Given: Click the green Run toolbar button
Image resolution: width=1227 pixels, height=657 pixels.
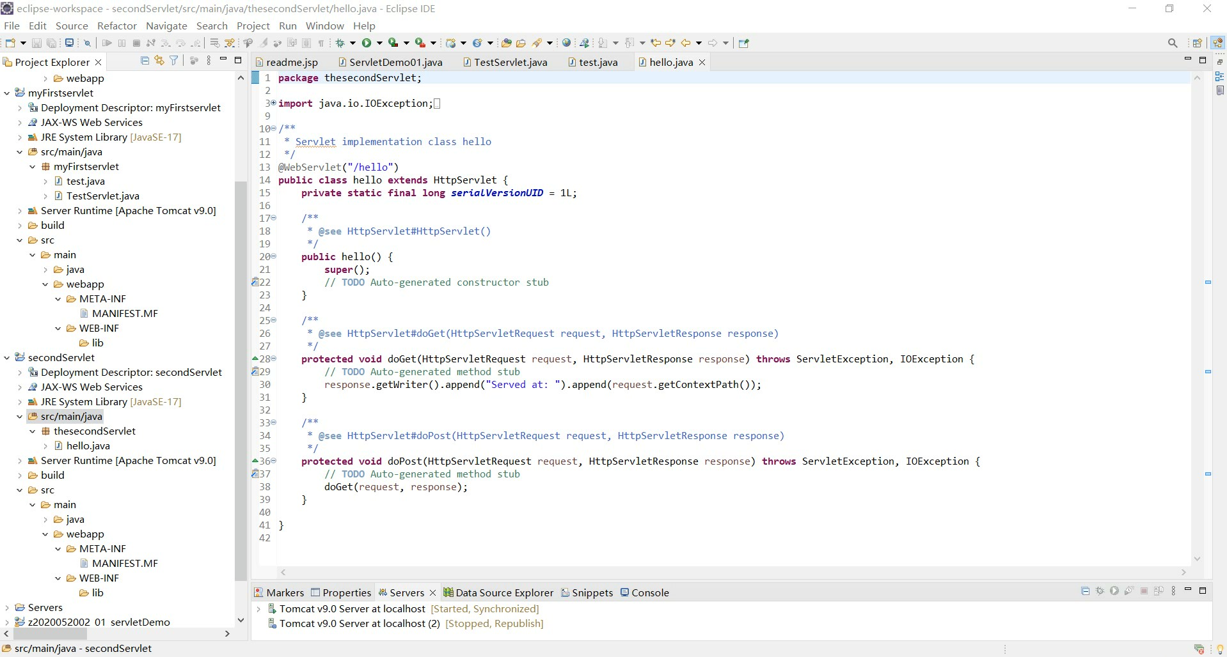Looking at the screenshot, I should pos(367,43).
